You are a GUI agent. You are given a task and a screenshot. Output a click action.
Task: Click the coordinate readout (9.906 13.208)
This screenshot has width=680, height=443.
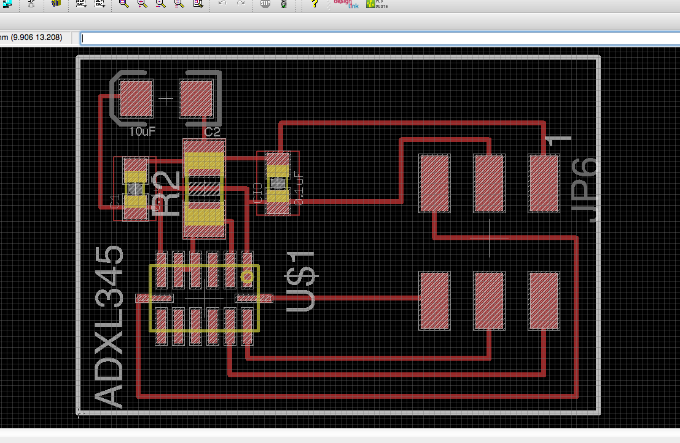36,37
